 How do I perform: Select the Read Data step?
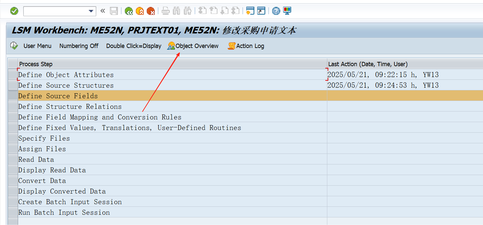pos(172,159)
